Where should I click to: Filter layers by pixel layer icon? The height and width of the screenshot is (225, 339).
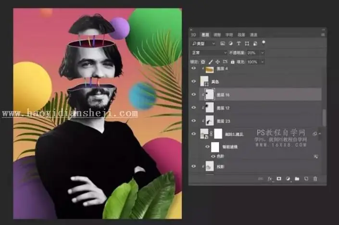pos(223,43)
